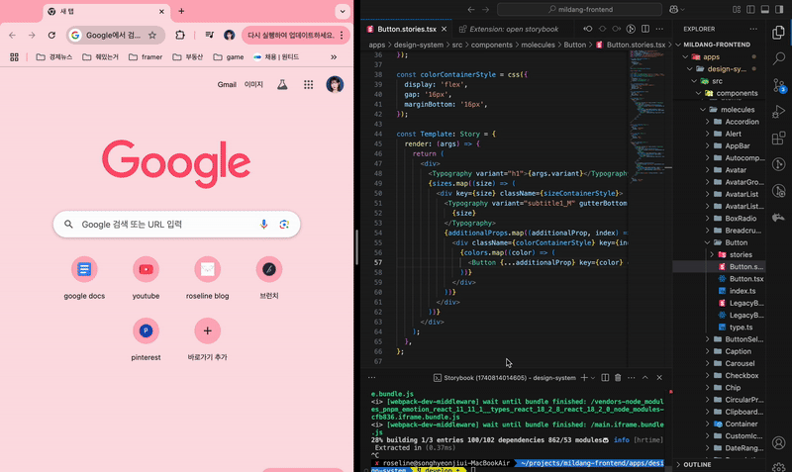Expand the OUTLINE section
This screenshot has height=472, width=792.
tap(721, 464)
